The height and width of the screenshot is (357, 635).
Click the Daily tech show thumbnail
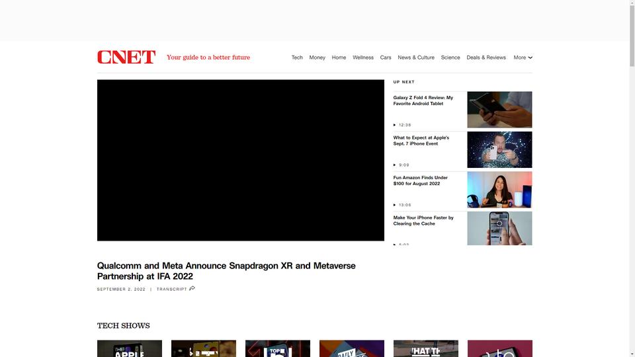352,348
